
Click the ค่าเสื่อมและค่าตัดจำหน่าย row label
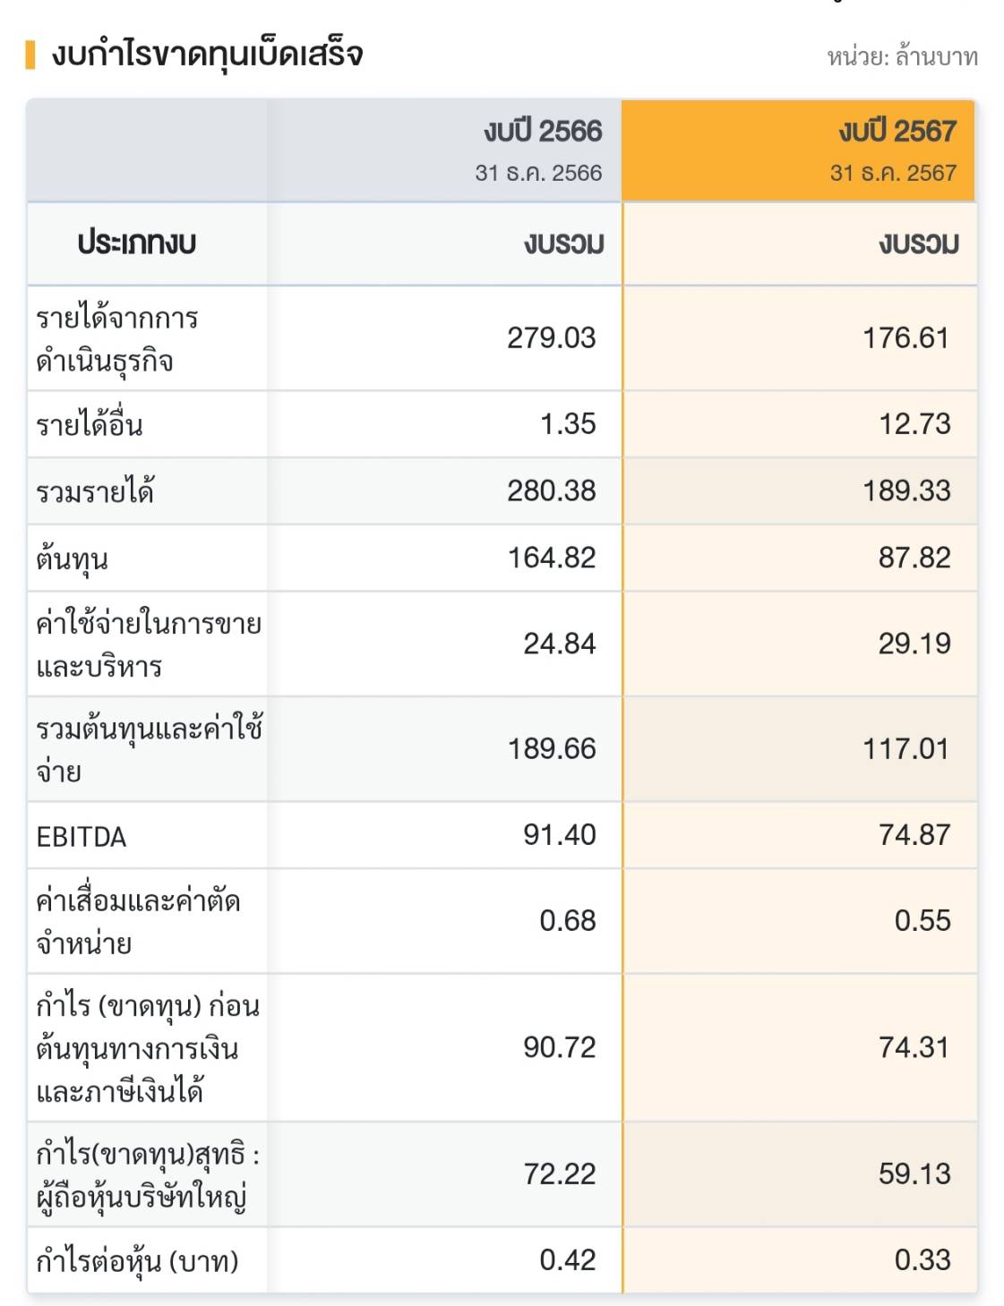click(x=138, y=921)
